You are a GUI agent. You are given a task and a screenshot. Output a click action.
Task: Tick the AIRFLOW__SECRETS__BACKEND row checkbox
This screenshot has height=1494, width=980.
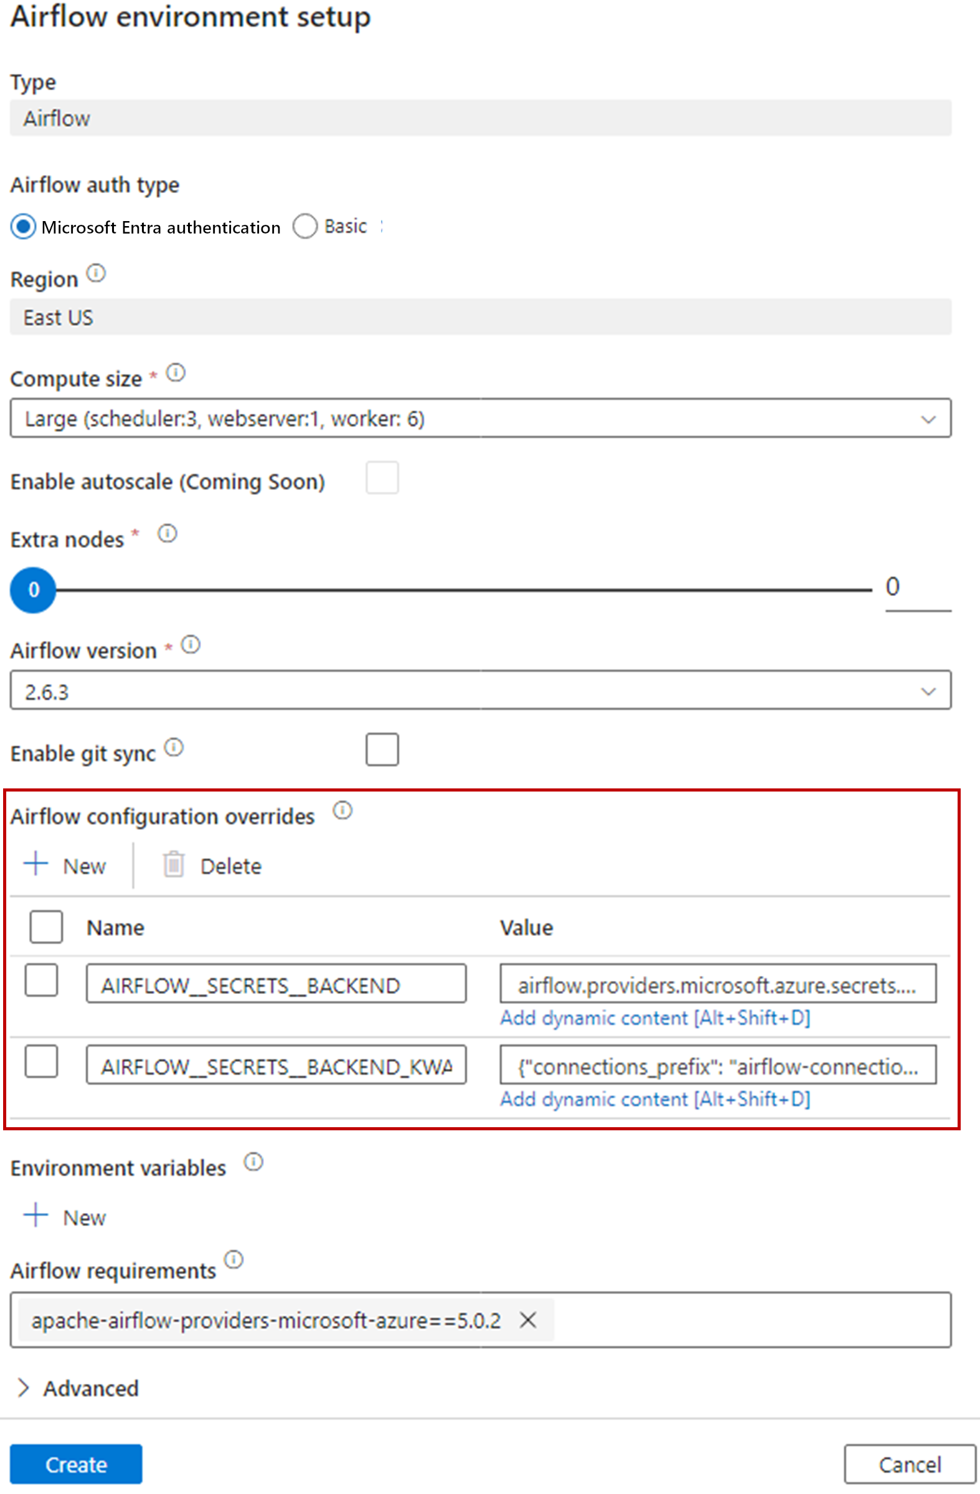(x=42, y=980)
